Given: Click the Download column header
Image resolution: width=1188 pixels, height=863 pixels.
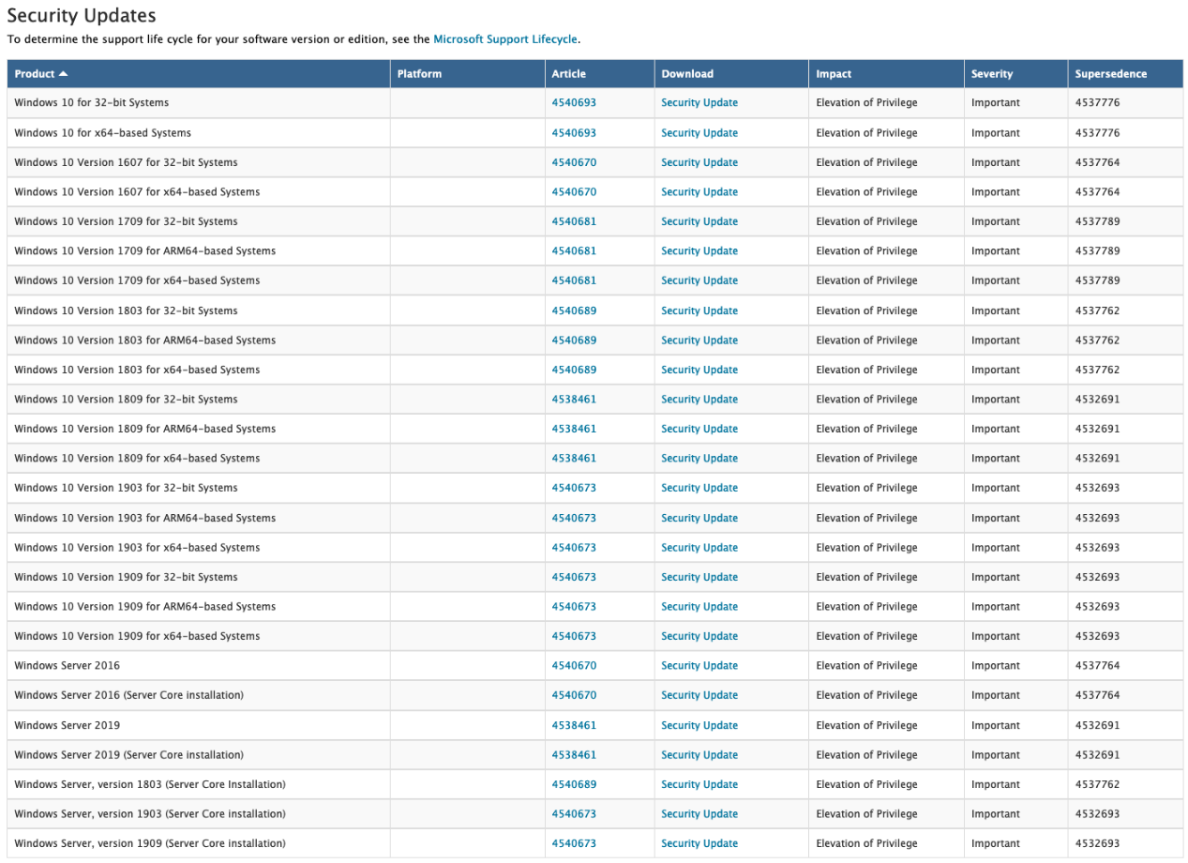Looking at the screenshot, I should pos(731,74).
